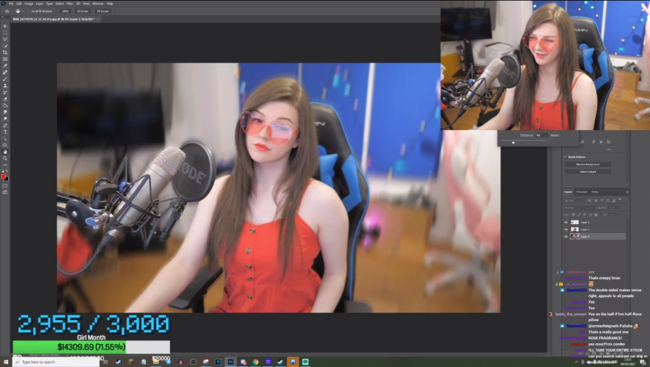Open the Filter menu

click(x=70, y=3)
